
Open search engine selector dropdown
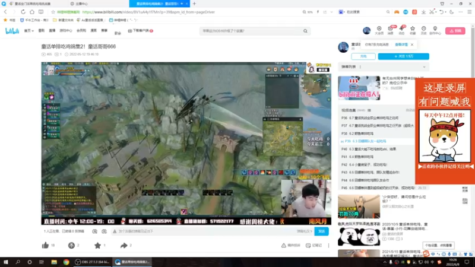341,12
